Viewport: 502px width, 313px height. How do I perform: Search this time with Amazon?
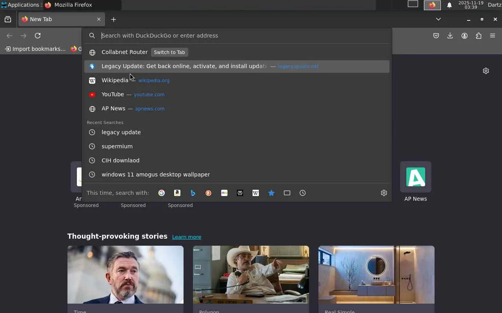coord(177,193)
